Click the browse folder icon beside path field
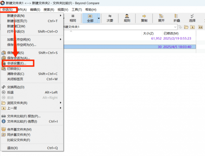The image size is (205, 156). coord(186,27)
